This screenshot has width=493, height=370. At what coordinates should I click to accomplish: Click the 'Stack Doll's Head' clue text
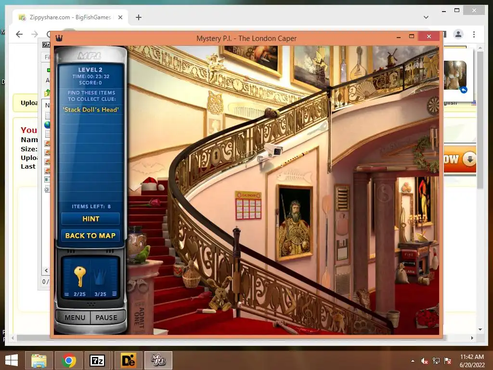(91, 109)
